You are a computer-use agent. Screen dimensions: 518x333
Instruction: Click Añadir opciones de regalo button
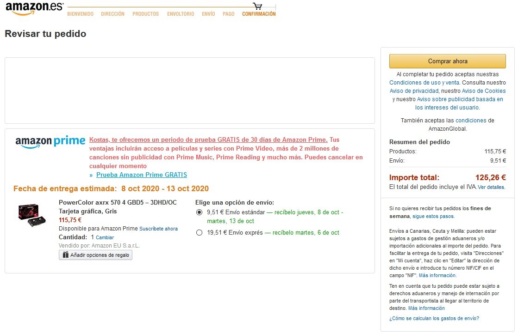tap(95, 255)
